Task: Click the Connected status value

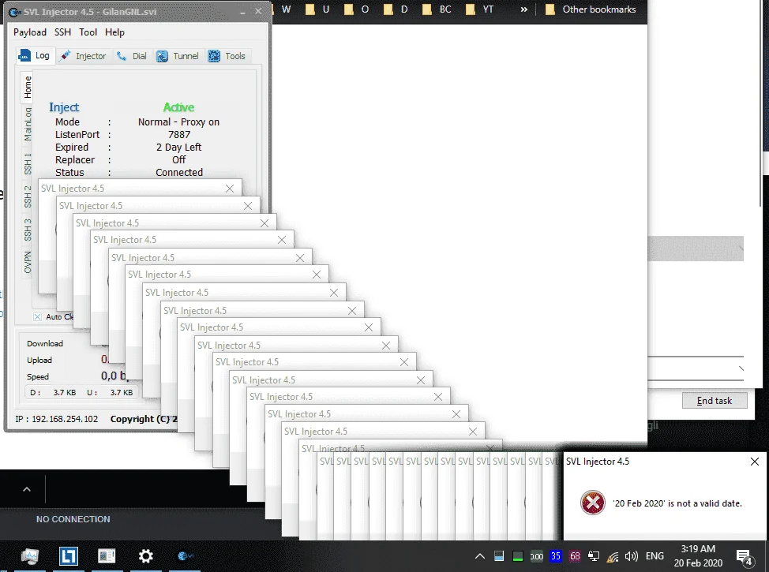Action: click(x=179, y=173)
